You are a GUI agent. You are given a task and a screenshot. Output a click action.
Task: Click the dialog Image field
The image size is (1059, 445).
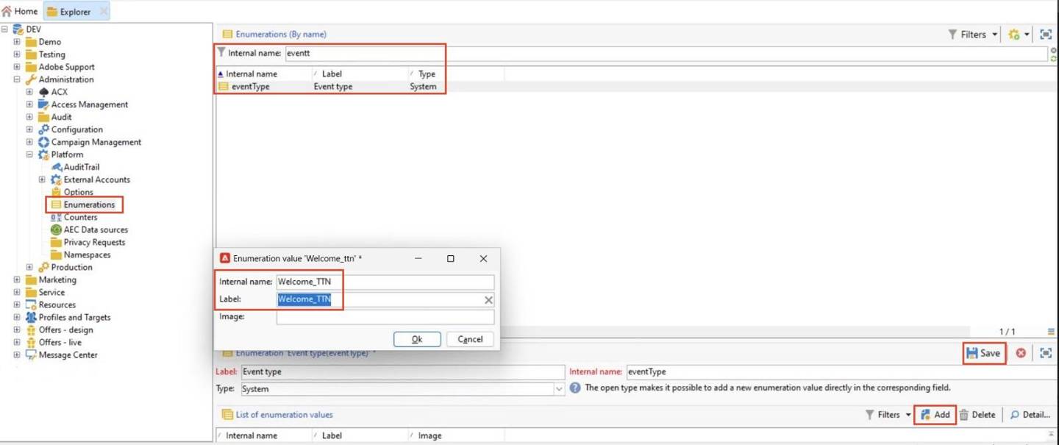pyautogui.click(x=385, y=316)
